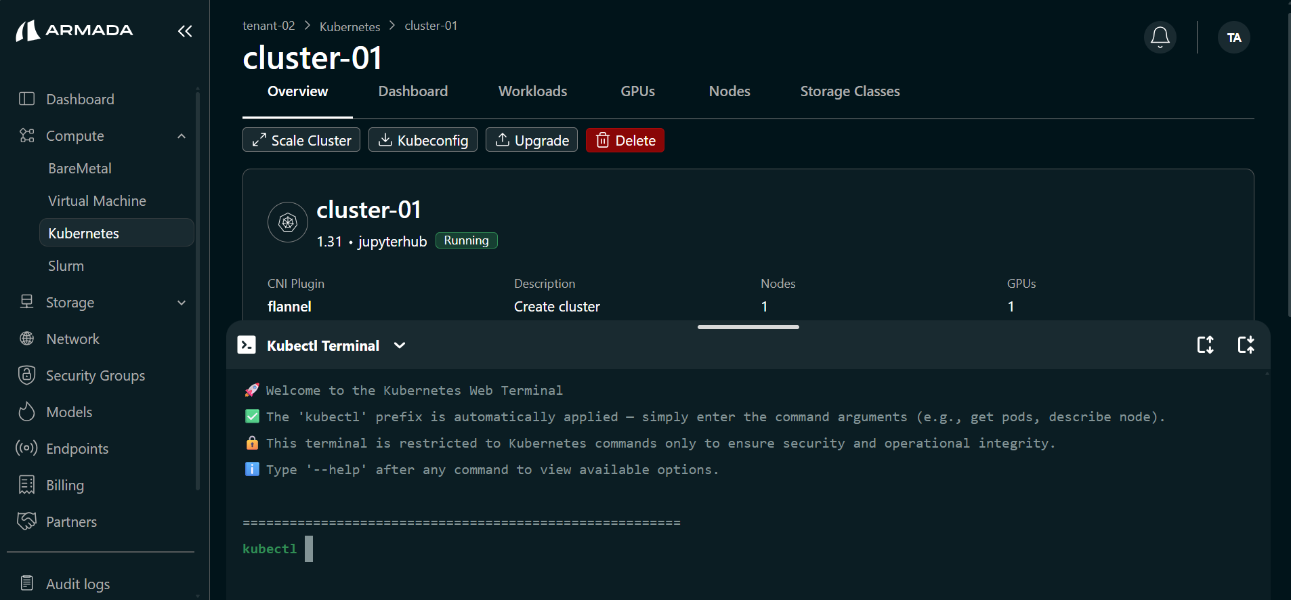This screenshot has height=600, width=1291.
Task: Open the Security Groups page
Action: pos(96,375)
